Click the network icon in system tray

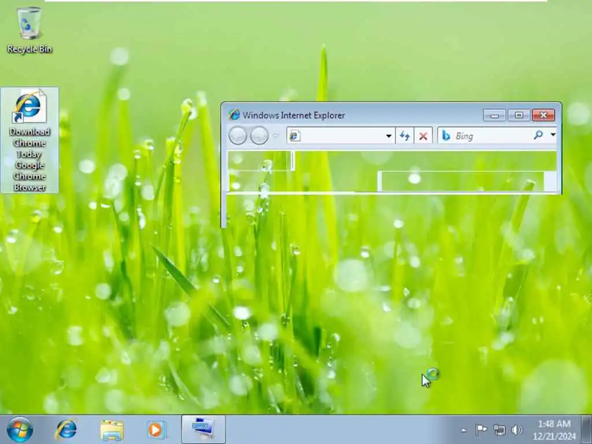click(x=499, y=430)
